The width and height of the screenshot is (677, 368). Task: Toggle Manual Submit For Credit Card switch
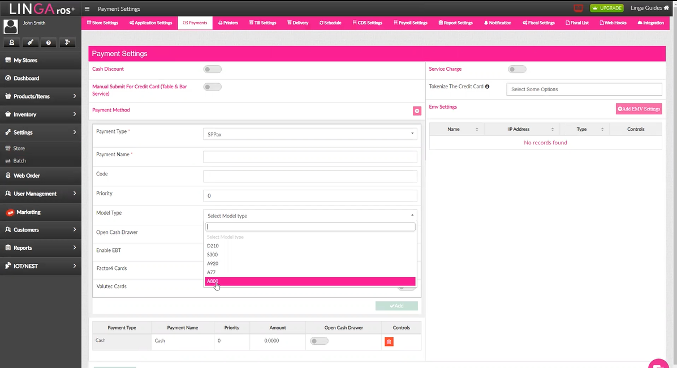213,87
